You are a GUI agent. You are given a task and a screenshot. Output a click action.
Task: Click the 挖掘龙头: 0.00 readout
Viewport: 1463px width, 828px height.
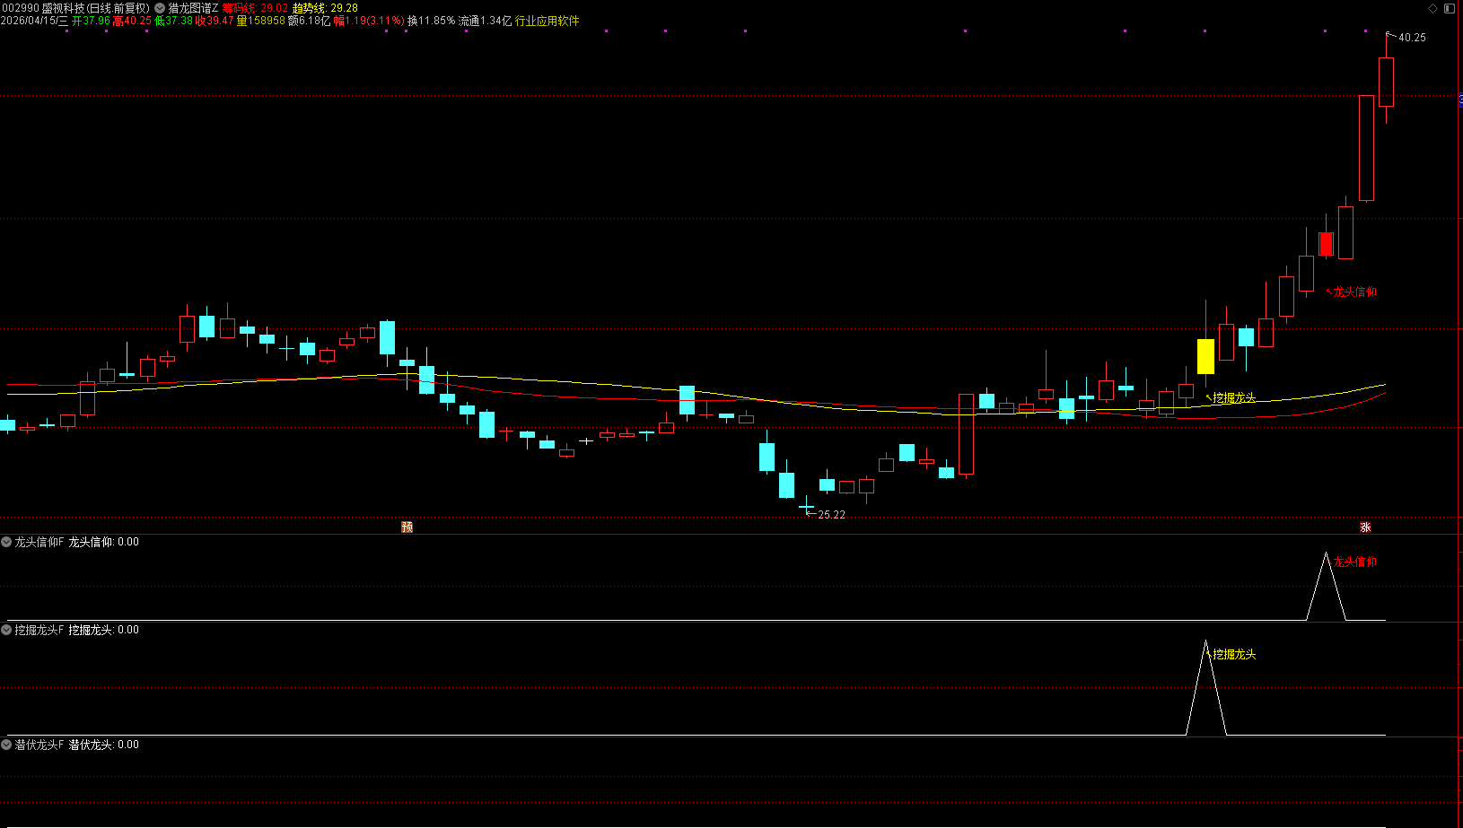pos(104,630)
